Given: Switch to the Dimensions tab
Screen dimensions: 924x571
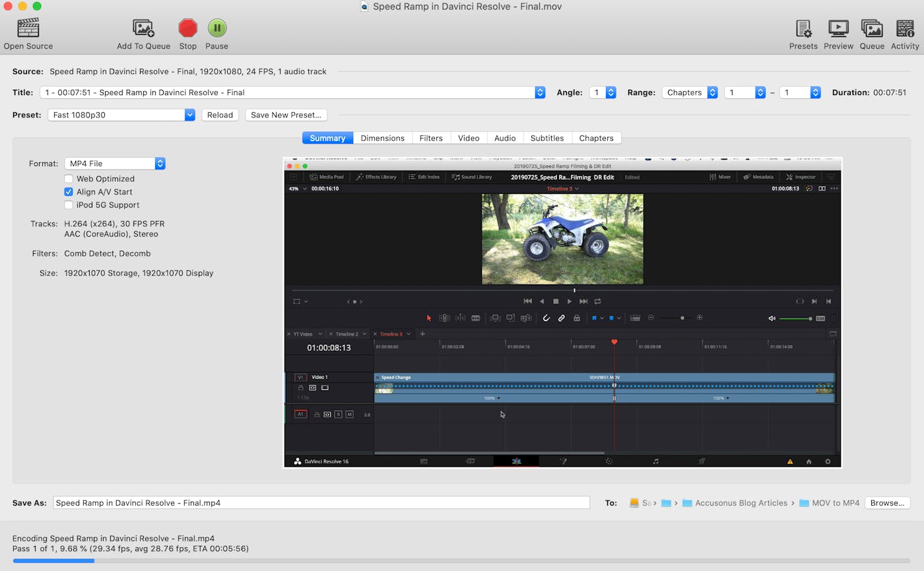Looking at the screenshot, I should pos(382,138).
